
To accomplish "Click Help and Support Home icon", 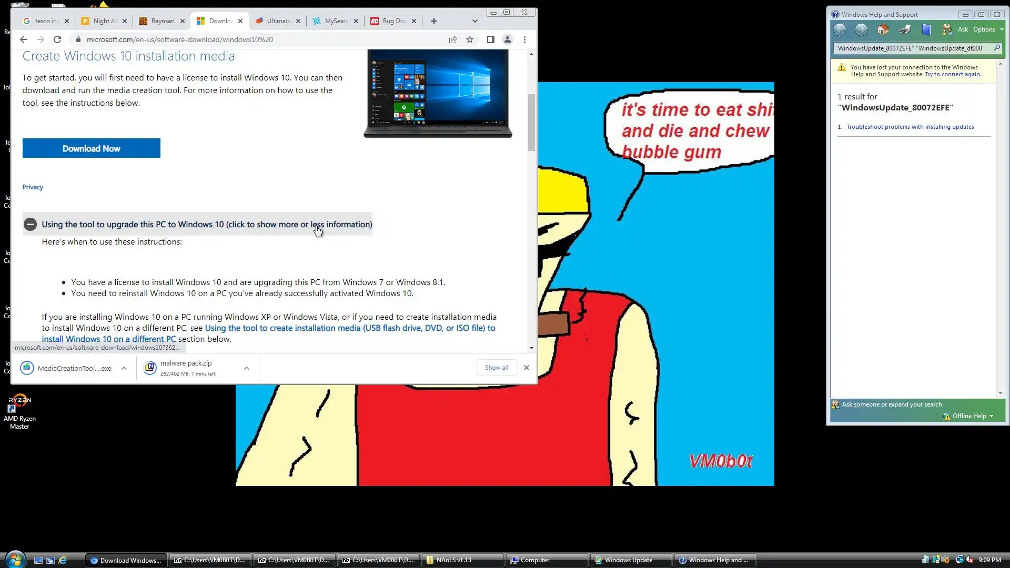I will click(883, 29).
